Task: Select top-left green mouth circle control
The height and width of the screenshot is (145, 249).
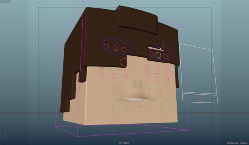Action: 118,91
